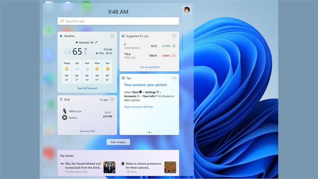Open Your account, your picture tip
Screen dimensions: 318x179
145,85
